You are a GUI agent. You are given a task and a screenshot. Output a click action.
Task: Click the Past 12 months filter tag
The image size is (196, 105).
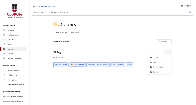tap(118, 65)
